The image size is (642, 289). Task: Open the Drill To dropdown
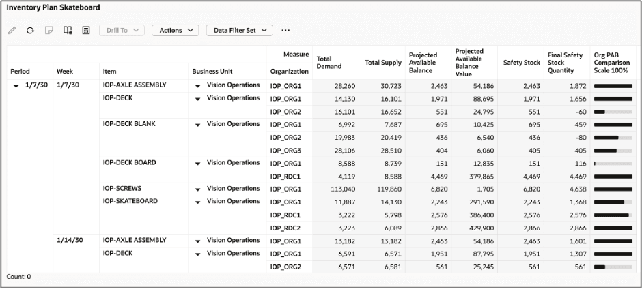tap(122, 30)
